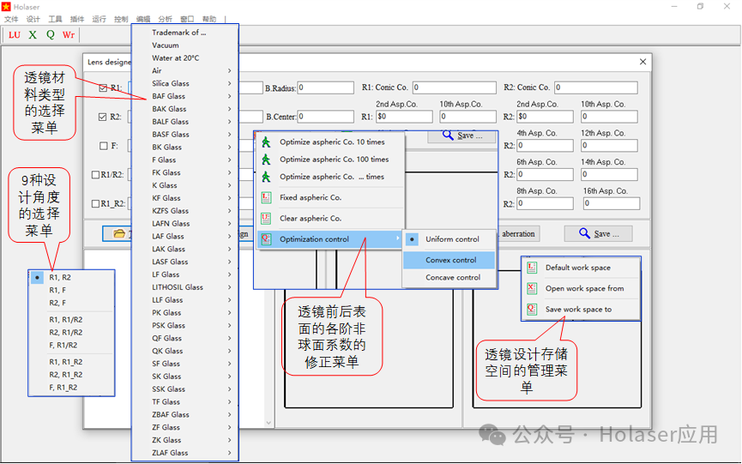Viewport: 742px width, 464px height.
Task: Click the Clear aspheric Co. icon
Action: click(266, 218)
